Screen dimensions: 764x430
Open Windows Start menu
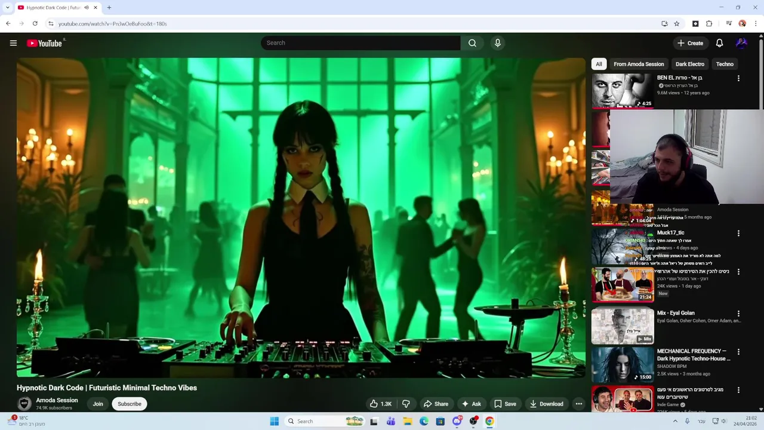click(x=274, y=421)
